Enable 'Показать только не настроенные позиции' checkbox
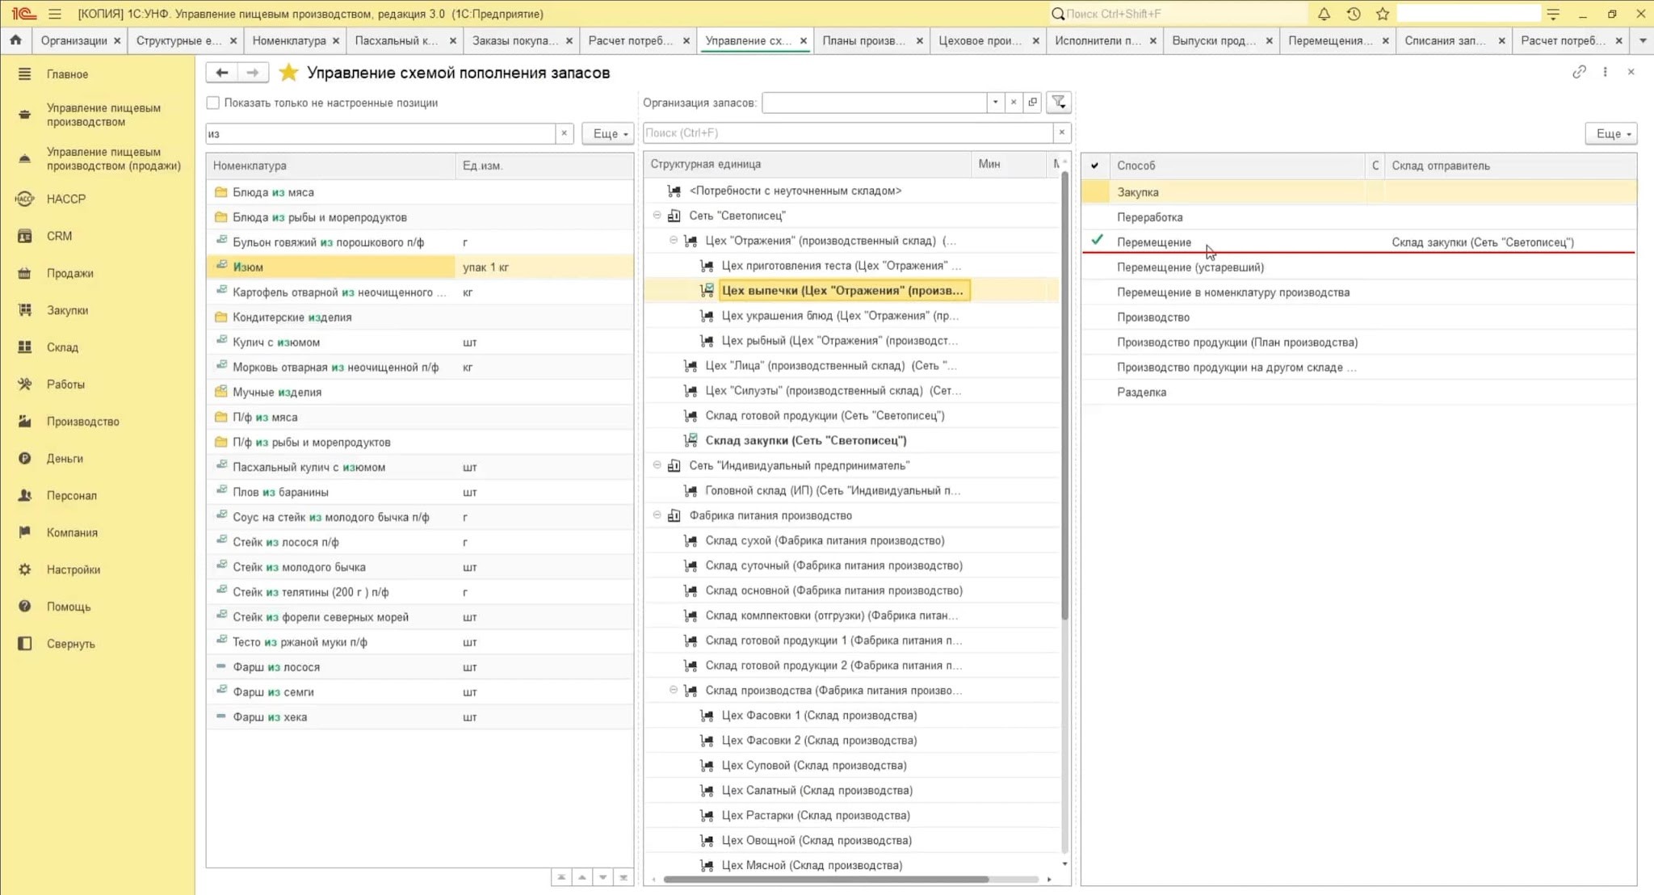Image resolution: width=1654 pixels, height=895 pixels. click(x=213, y=103)
